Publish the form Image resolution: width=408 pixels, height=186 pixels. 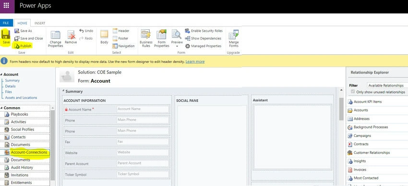tap(23, 46)
